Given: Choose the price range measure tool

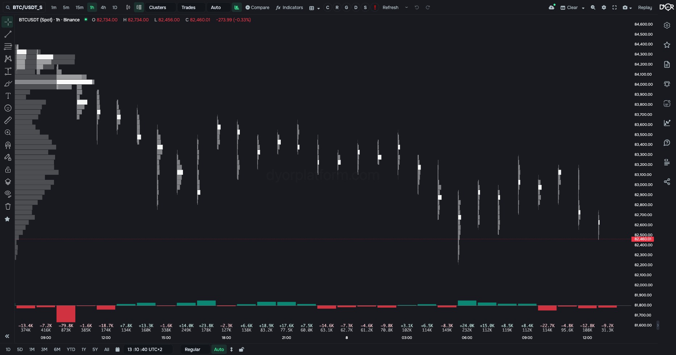Looking at the screenshot, I should pos(8,71).
